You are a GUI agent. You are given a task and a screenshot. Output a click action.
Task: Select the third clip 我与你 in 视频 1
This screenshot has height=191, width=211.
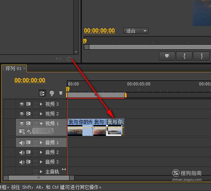[x=115, y=127]
